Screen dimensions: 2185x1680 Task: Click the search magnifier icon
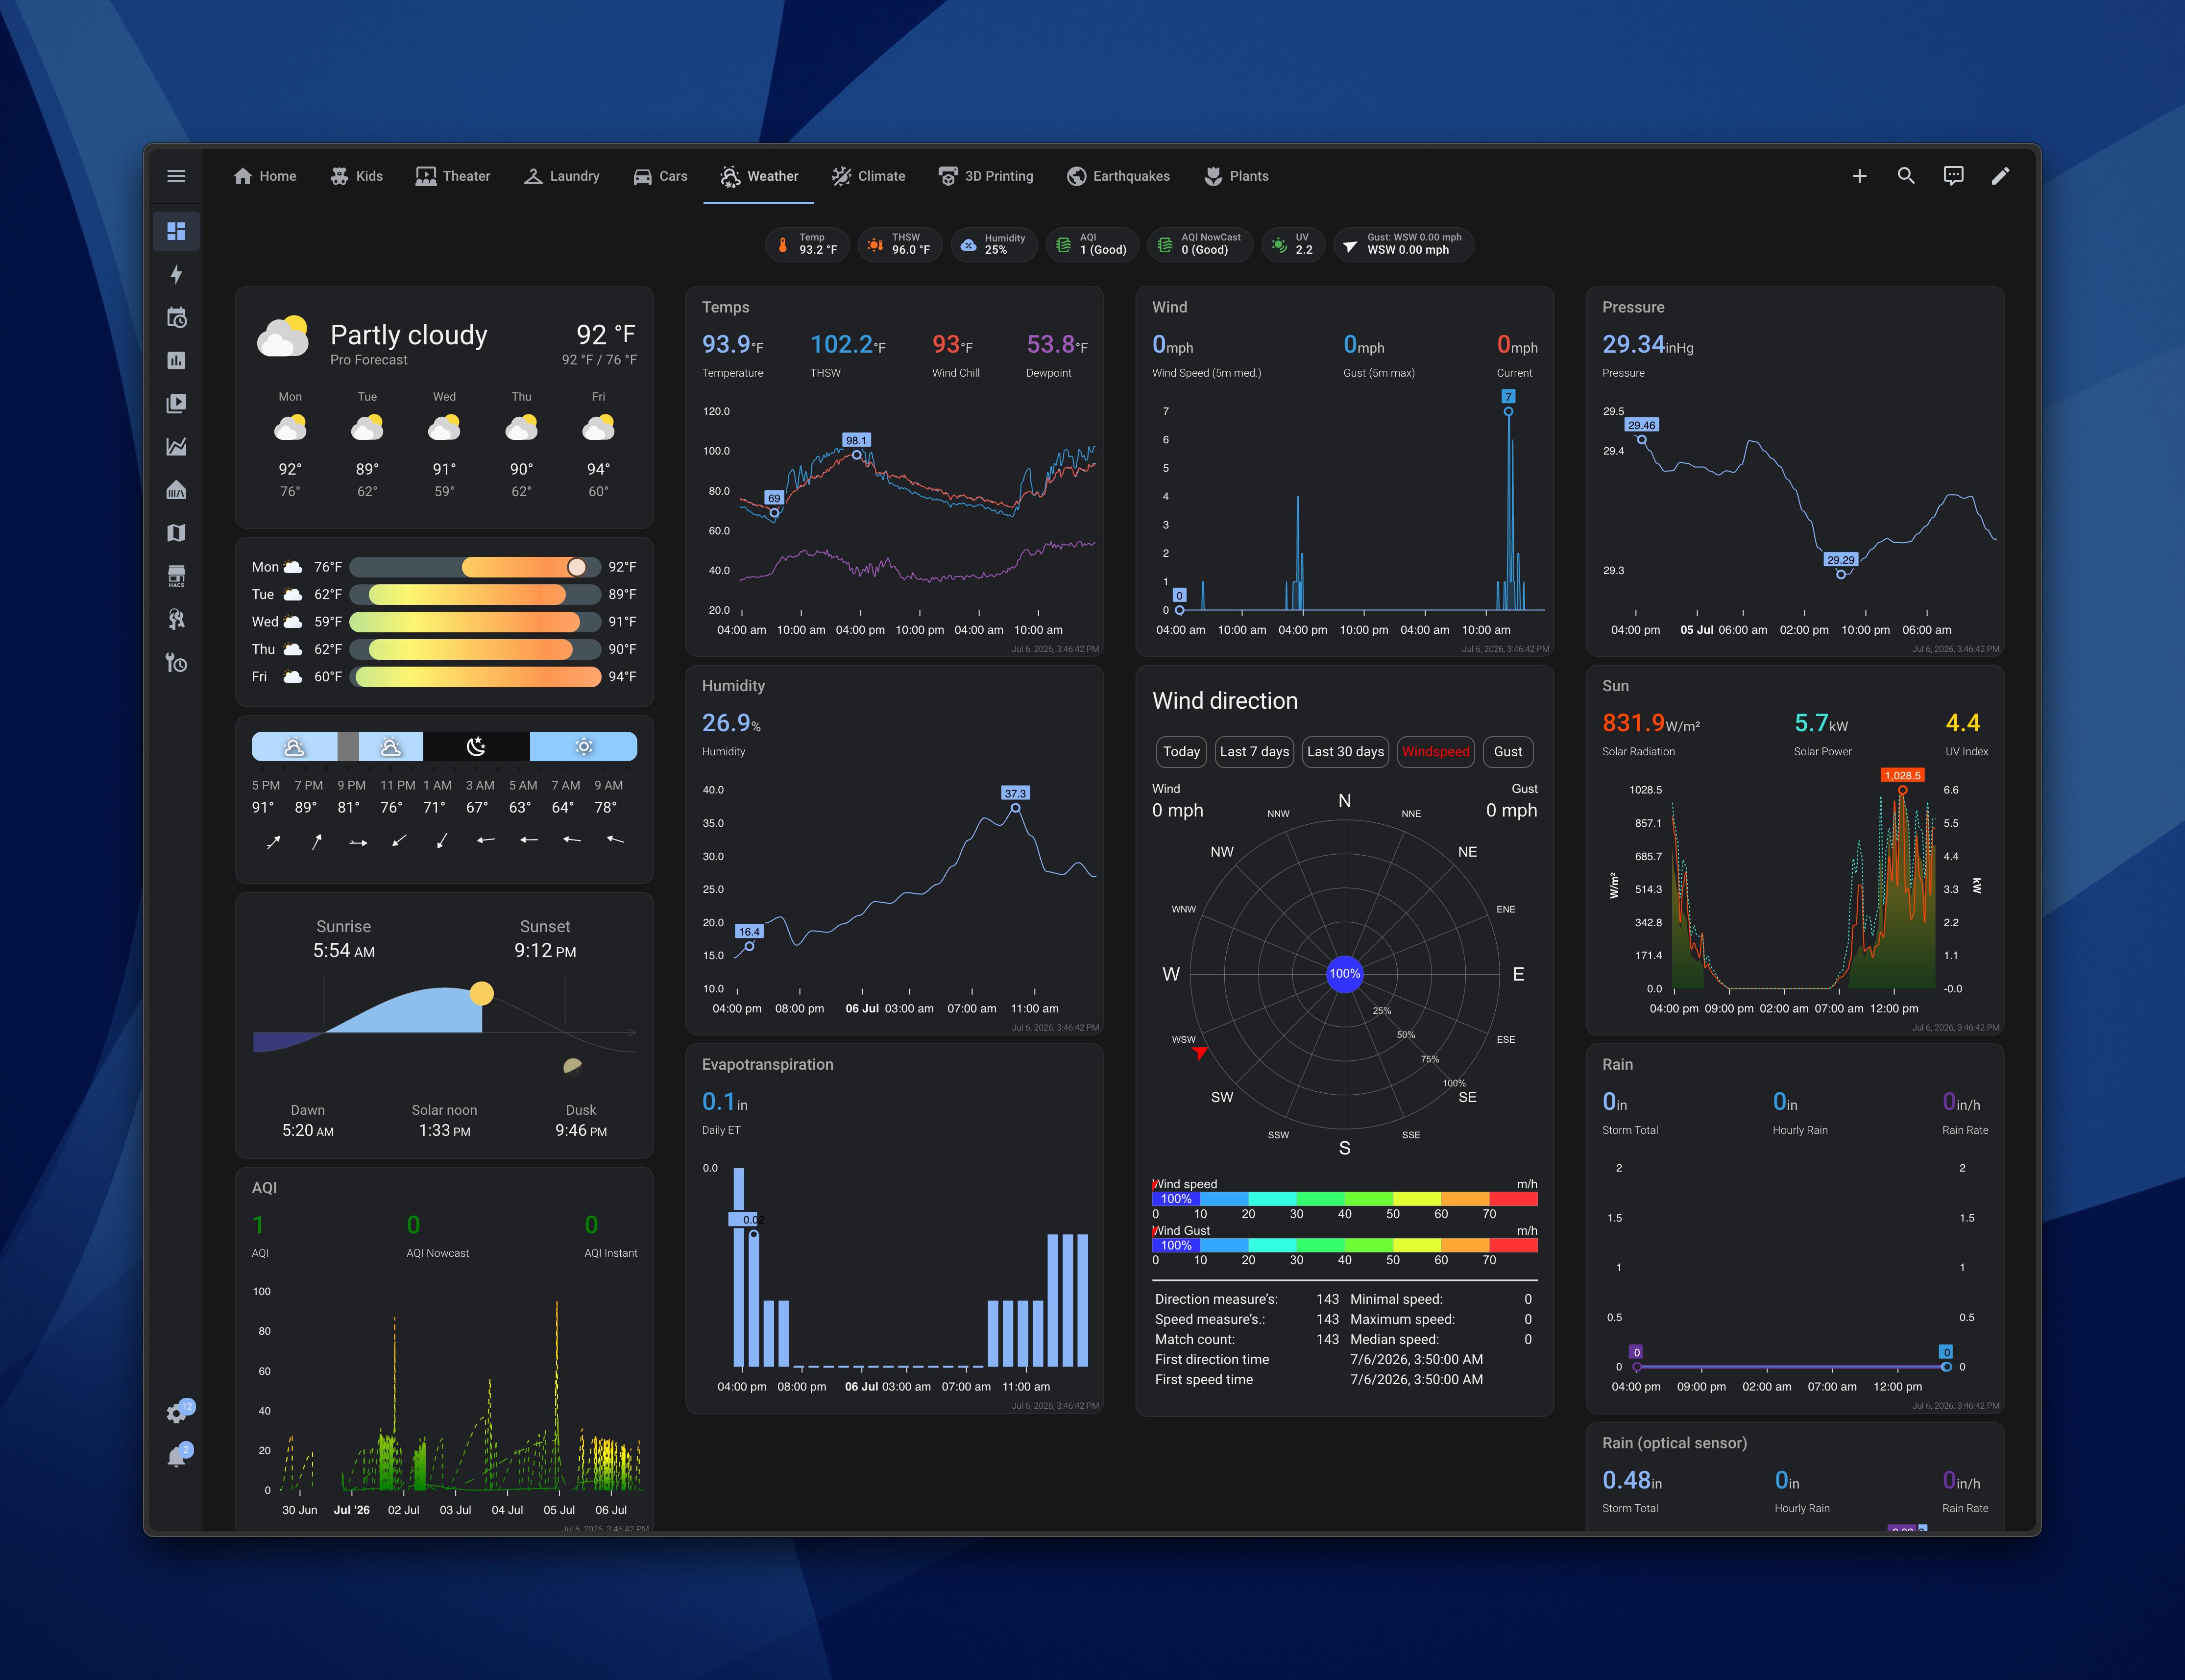[1906, 176]
